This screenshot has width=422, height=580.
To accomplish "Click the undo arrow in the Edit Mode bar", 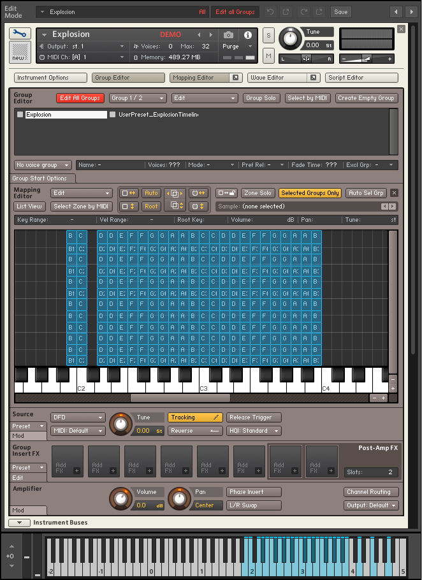I will [x=270, y=12].
